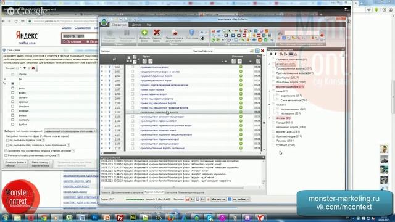Check the box for stop-word "фото"
Image resolution: width=395 pixels, height=222 pixels.
click(12, 88)
